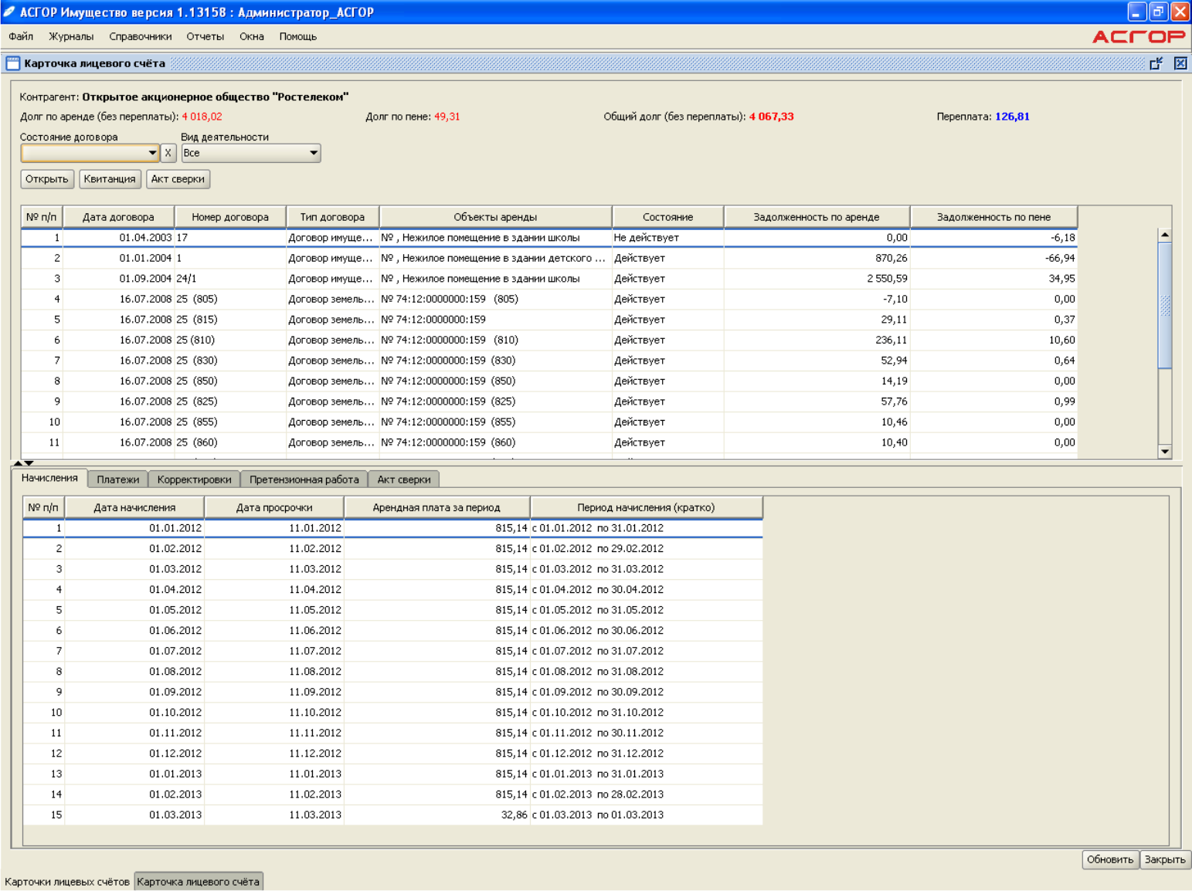Switch to the Претензионная работа tab

pyautogui.click(x=304, y=479)
